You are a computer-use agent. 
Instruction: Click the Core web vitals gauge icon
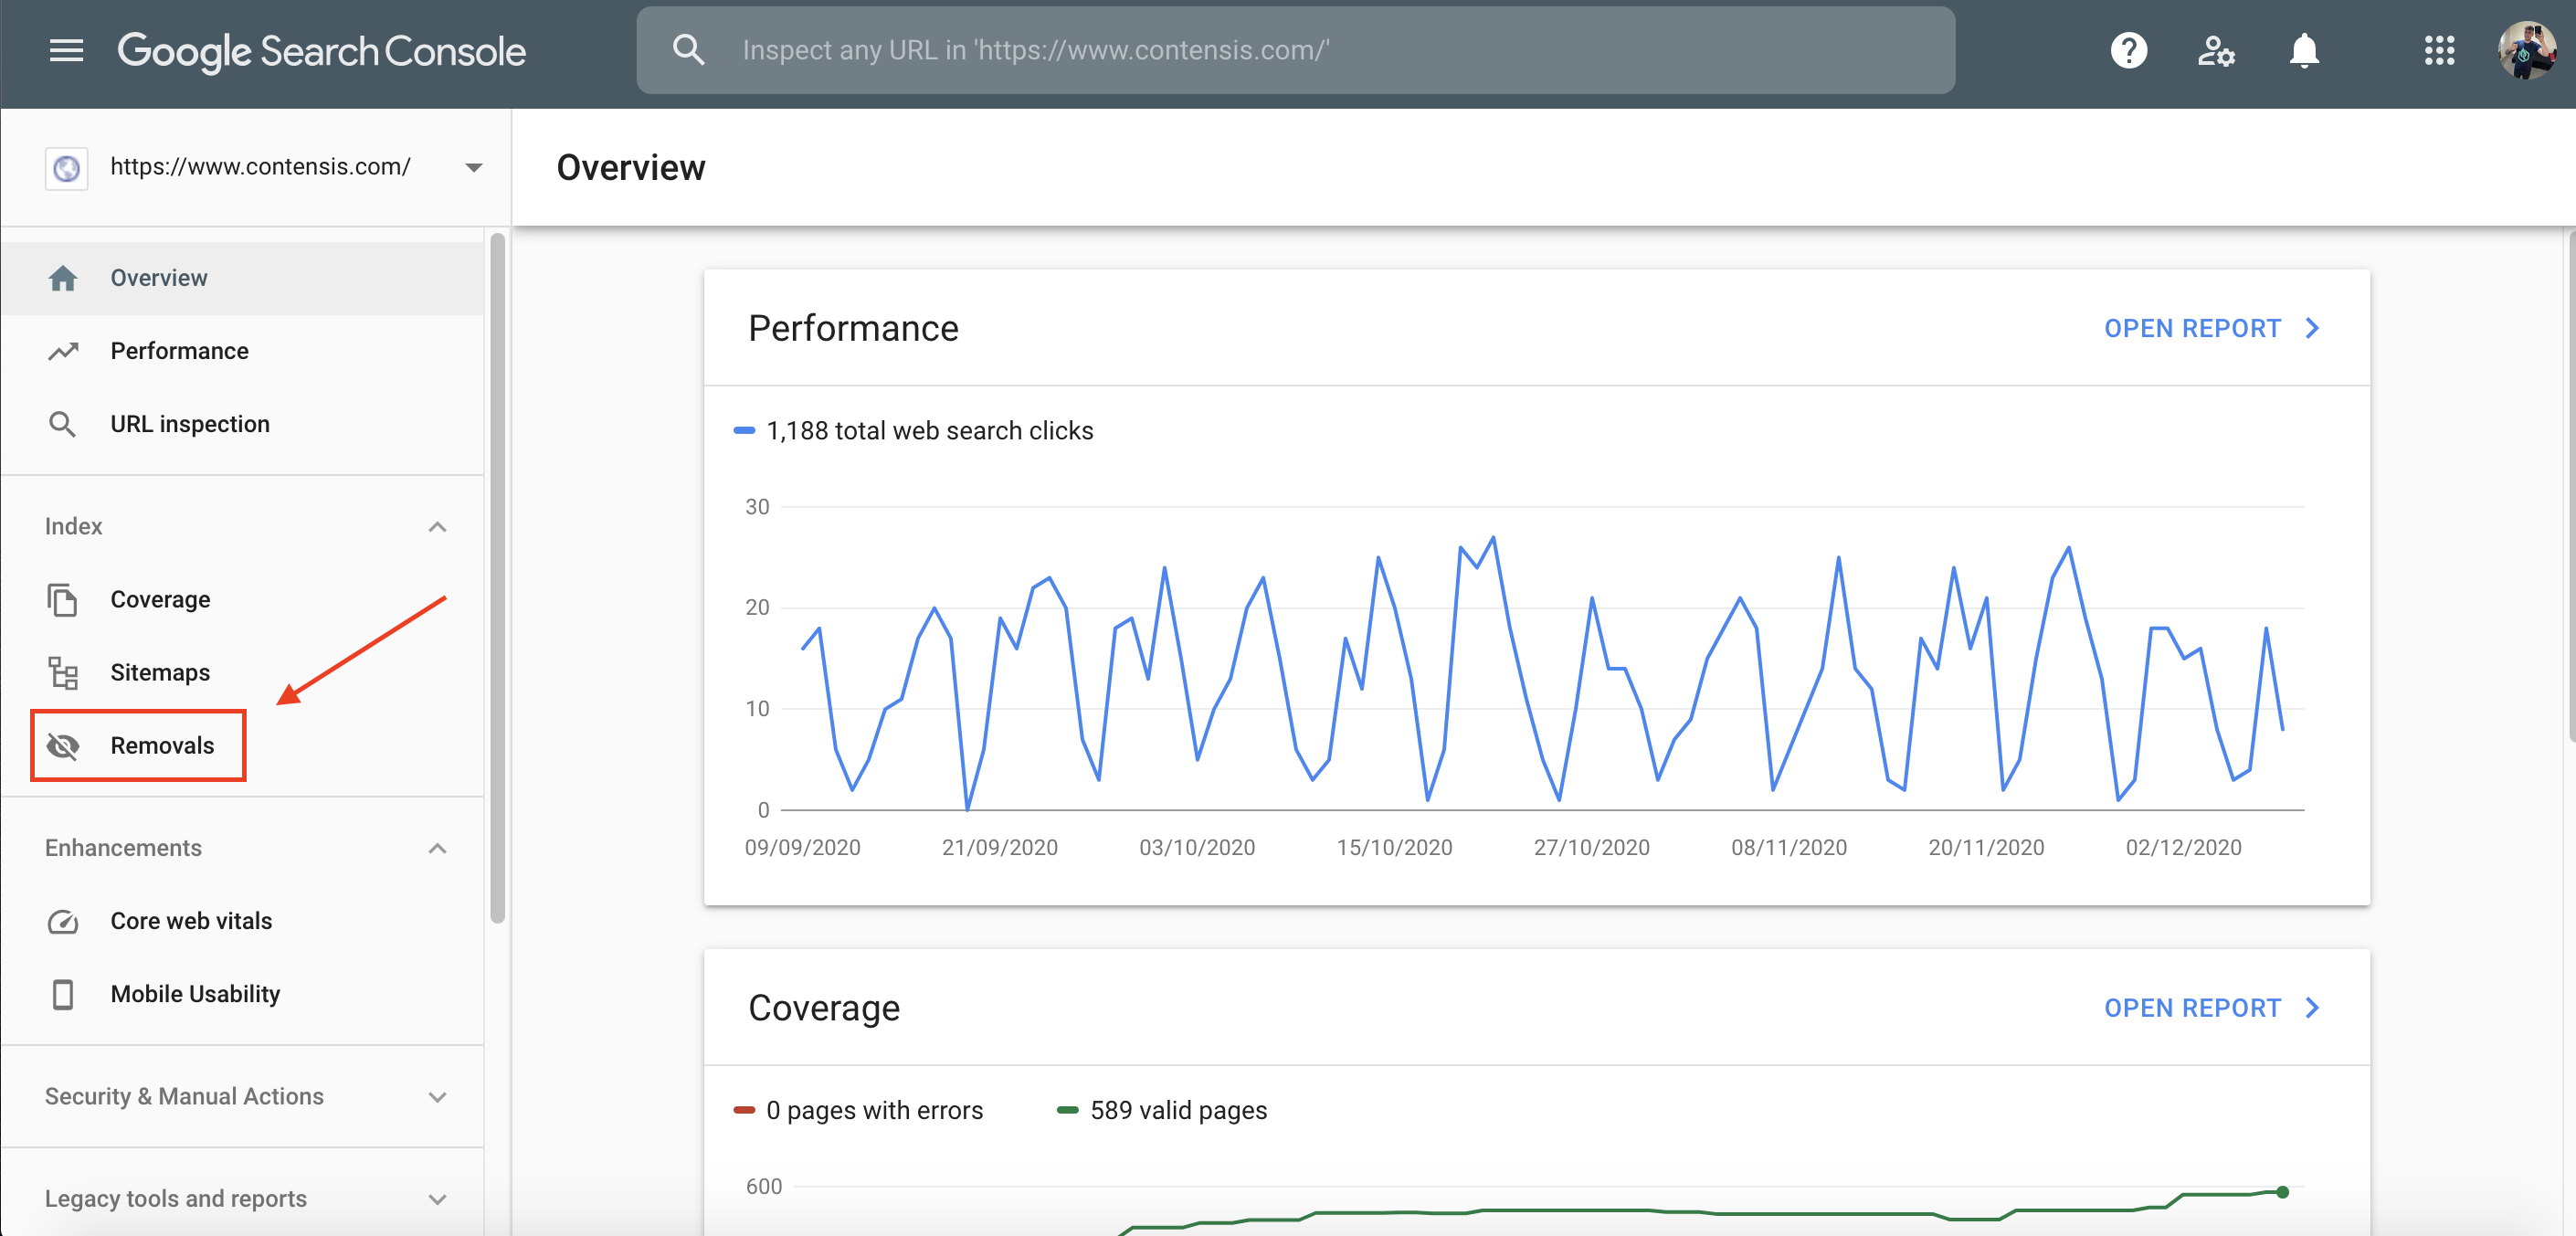point(63,921)
